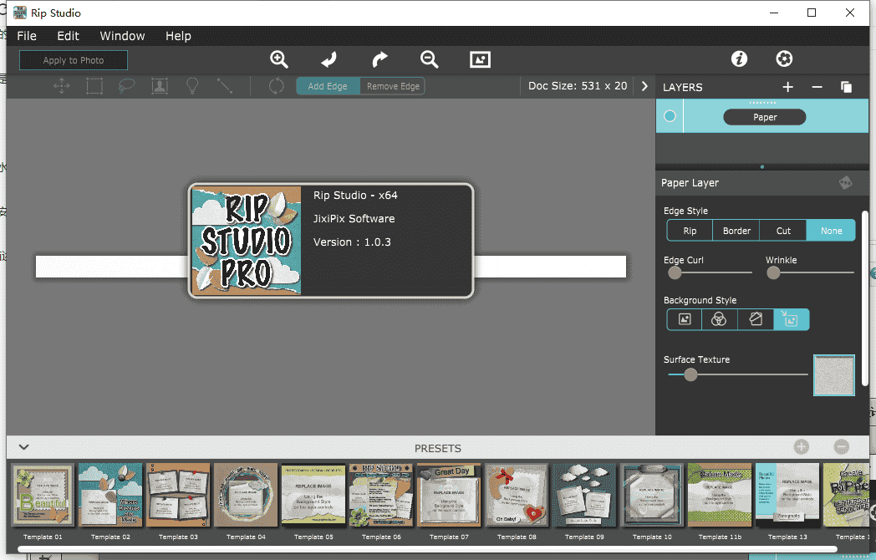This screenshot has width=876, height=560.
Task: Click the redo arrow icon
Action: [x=379, y=59]
